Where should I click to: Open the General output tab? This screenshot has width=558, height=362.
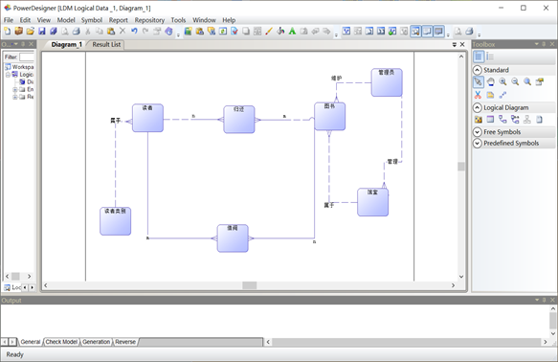(x=31, y=342)
